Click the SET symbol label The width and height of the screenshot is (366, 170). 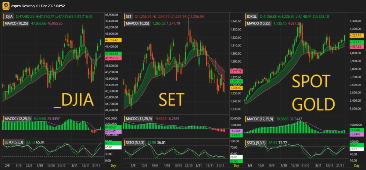(x=128, y=17)
